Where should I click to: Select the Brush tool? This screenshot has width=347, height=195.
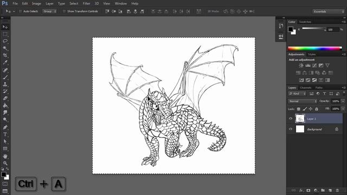pyautogui.click(x=5, y=77)
